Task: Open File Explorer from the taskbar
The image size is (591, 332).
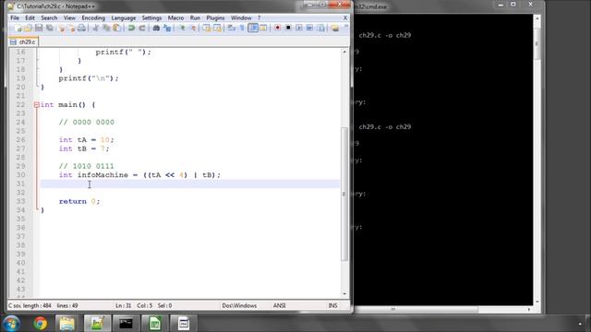Action: pos(67,324)
